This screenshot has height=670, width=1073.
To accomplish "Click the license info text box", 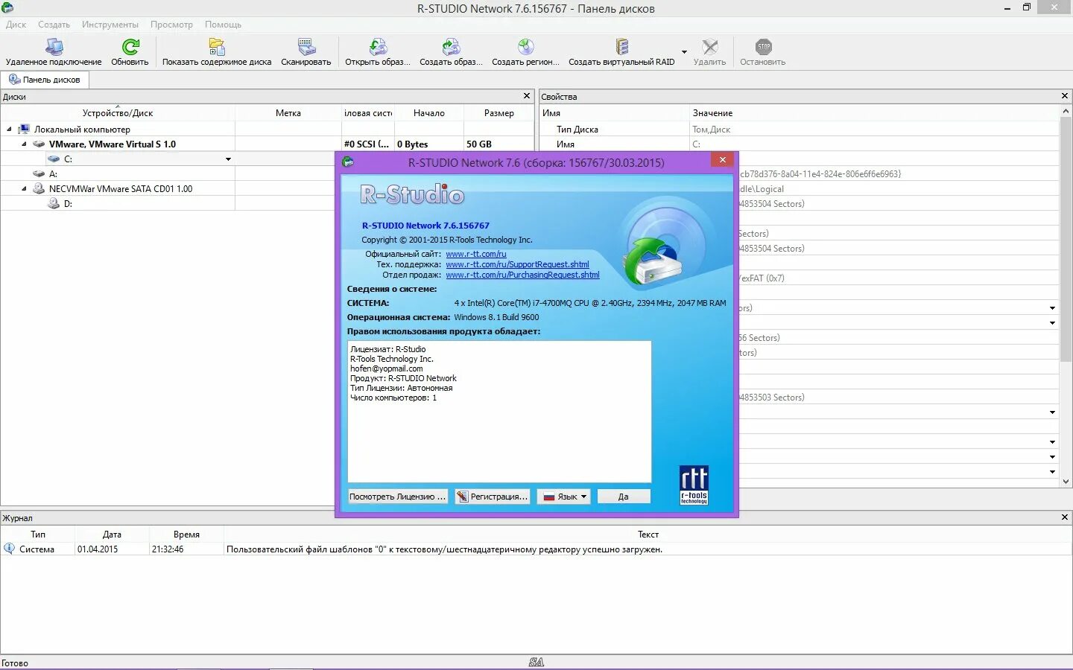I will pyautogui.click(x=499, y=412).
